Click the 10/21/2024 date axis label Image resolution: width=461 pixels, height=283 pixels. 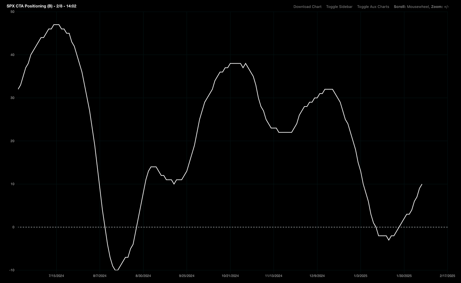230,276
